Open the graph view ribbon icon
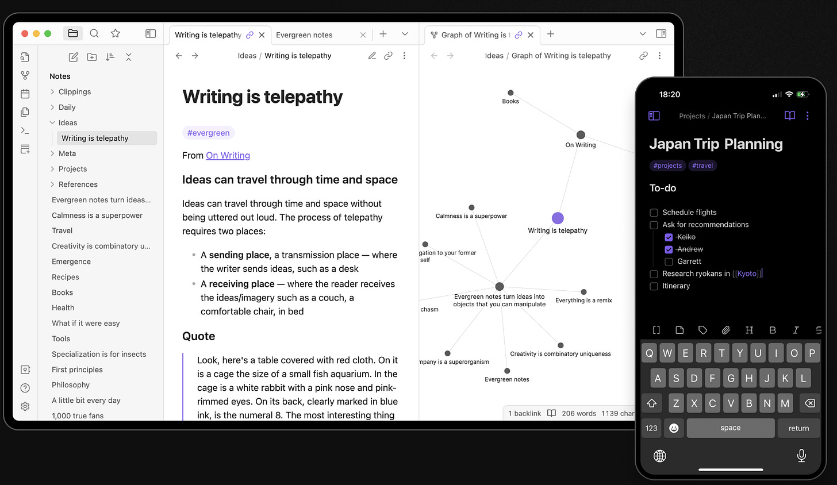The height and width of the screenshot is (485, 837). (25, 75)
